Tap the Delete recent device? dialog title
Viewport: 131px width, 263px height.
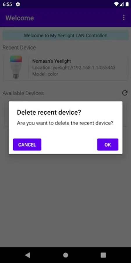click(x=49, y=113)
